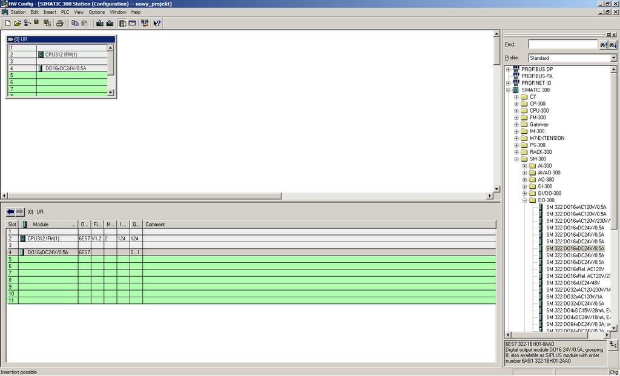Click the catalog tree horizontal scrollbar thumb
Screen dimensions: 620x376
click(550, 335)
